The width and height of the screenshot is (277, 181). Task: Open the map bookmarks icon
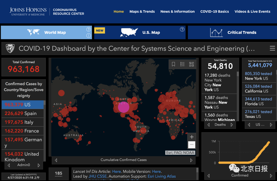[x=173, y=64]
